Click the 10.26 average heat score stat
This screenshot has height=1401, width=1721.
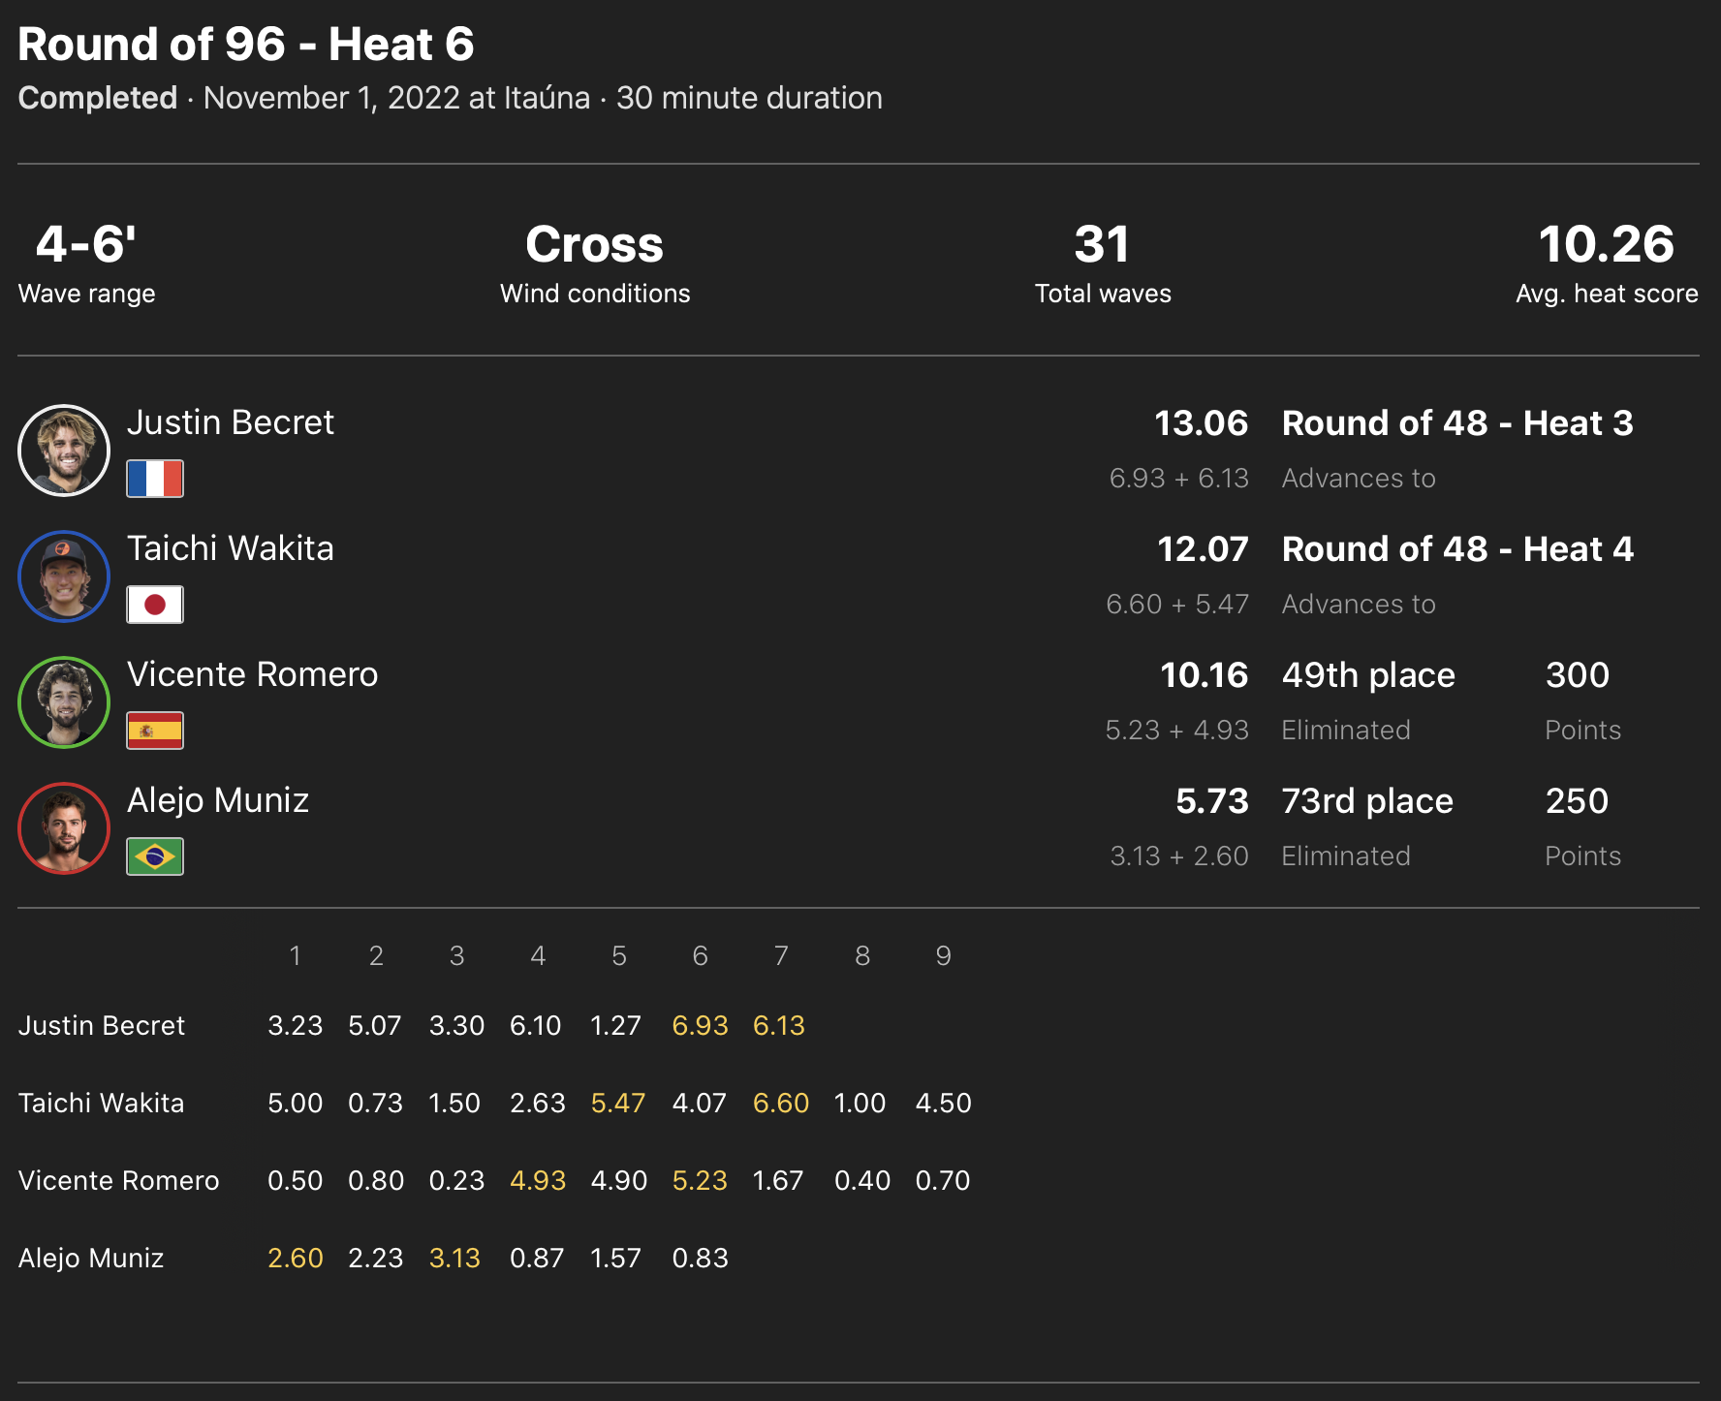1606,244
